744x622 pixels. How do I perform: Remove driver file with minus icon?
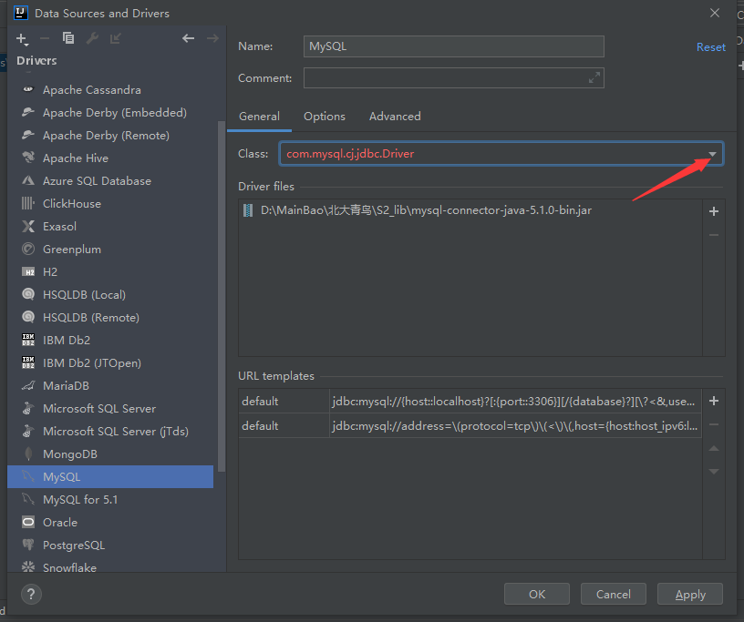pos(714,235)
